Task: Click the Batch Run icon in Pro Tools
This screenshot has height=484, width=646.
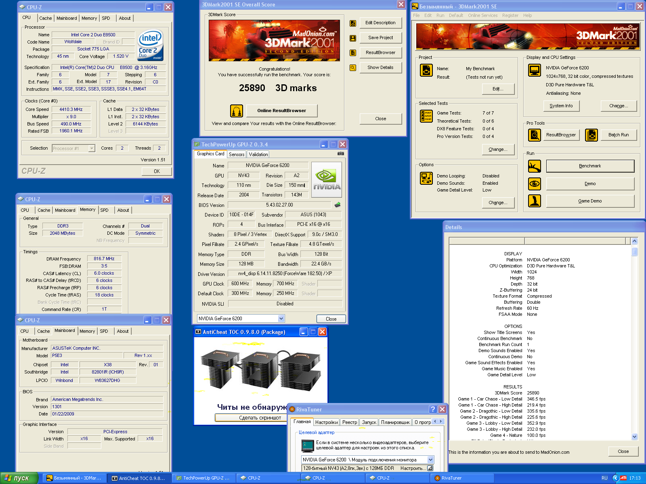Action: (591, 135)
